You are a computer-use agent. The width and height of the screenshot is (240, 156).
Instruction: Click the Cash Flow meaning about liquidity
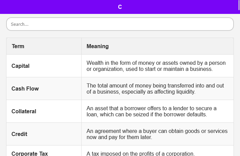pos(155,89)
